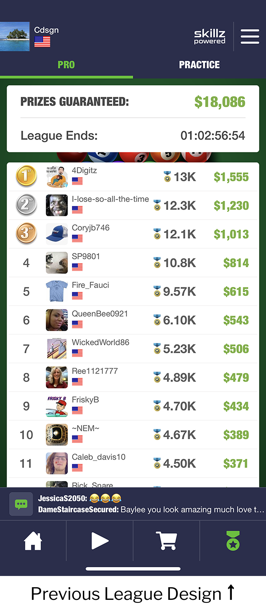Switch to the PRO tab

coord(66,65)
